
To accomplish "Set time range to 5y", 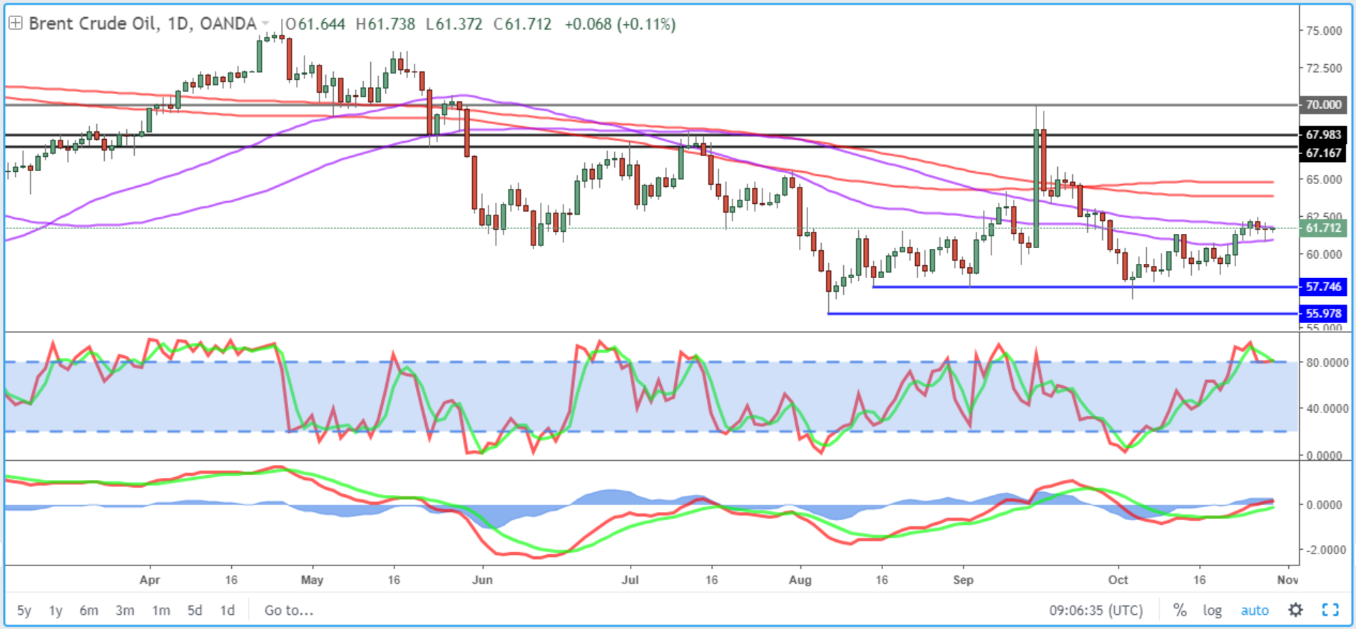I will (x=24, y=610).
